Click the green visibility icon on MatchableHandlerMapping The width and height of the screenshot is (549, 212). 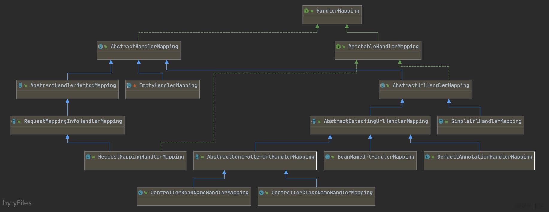[344, 47]
